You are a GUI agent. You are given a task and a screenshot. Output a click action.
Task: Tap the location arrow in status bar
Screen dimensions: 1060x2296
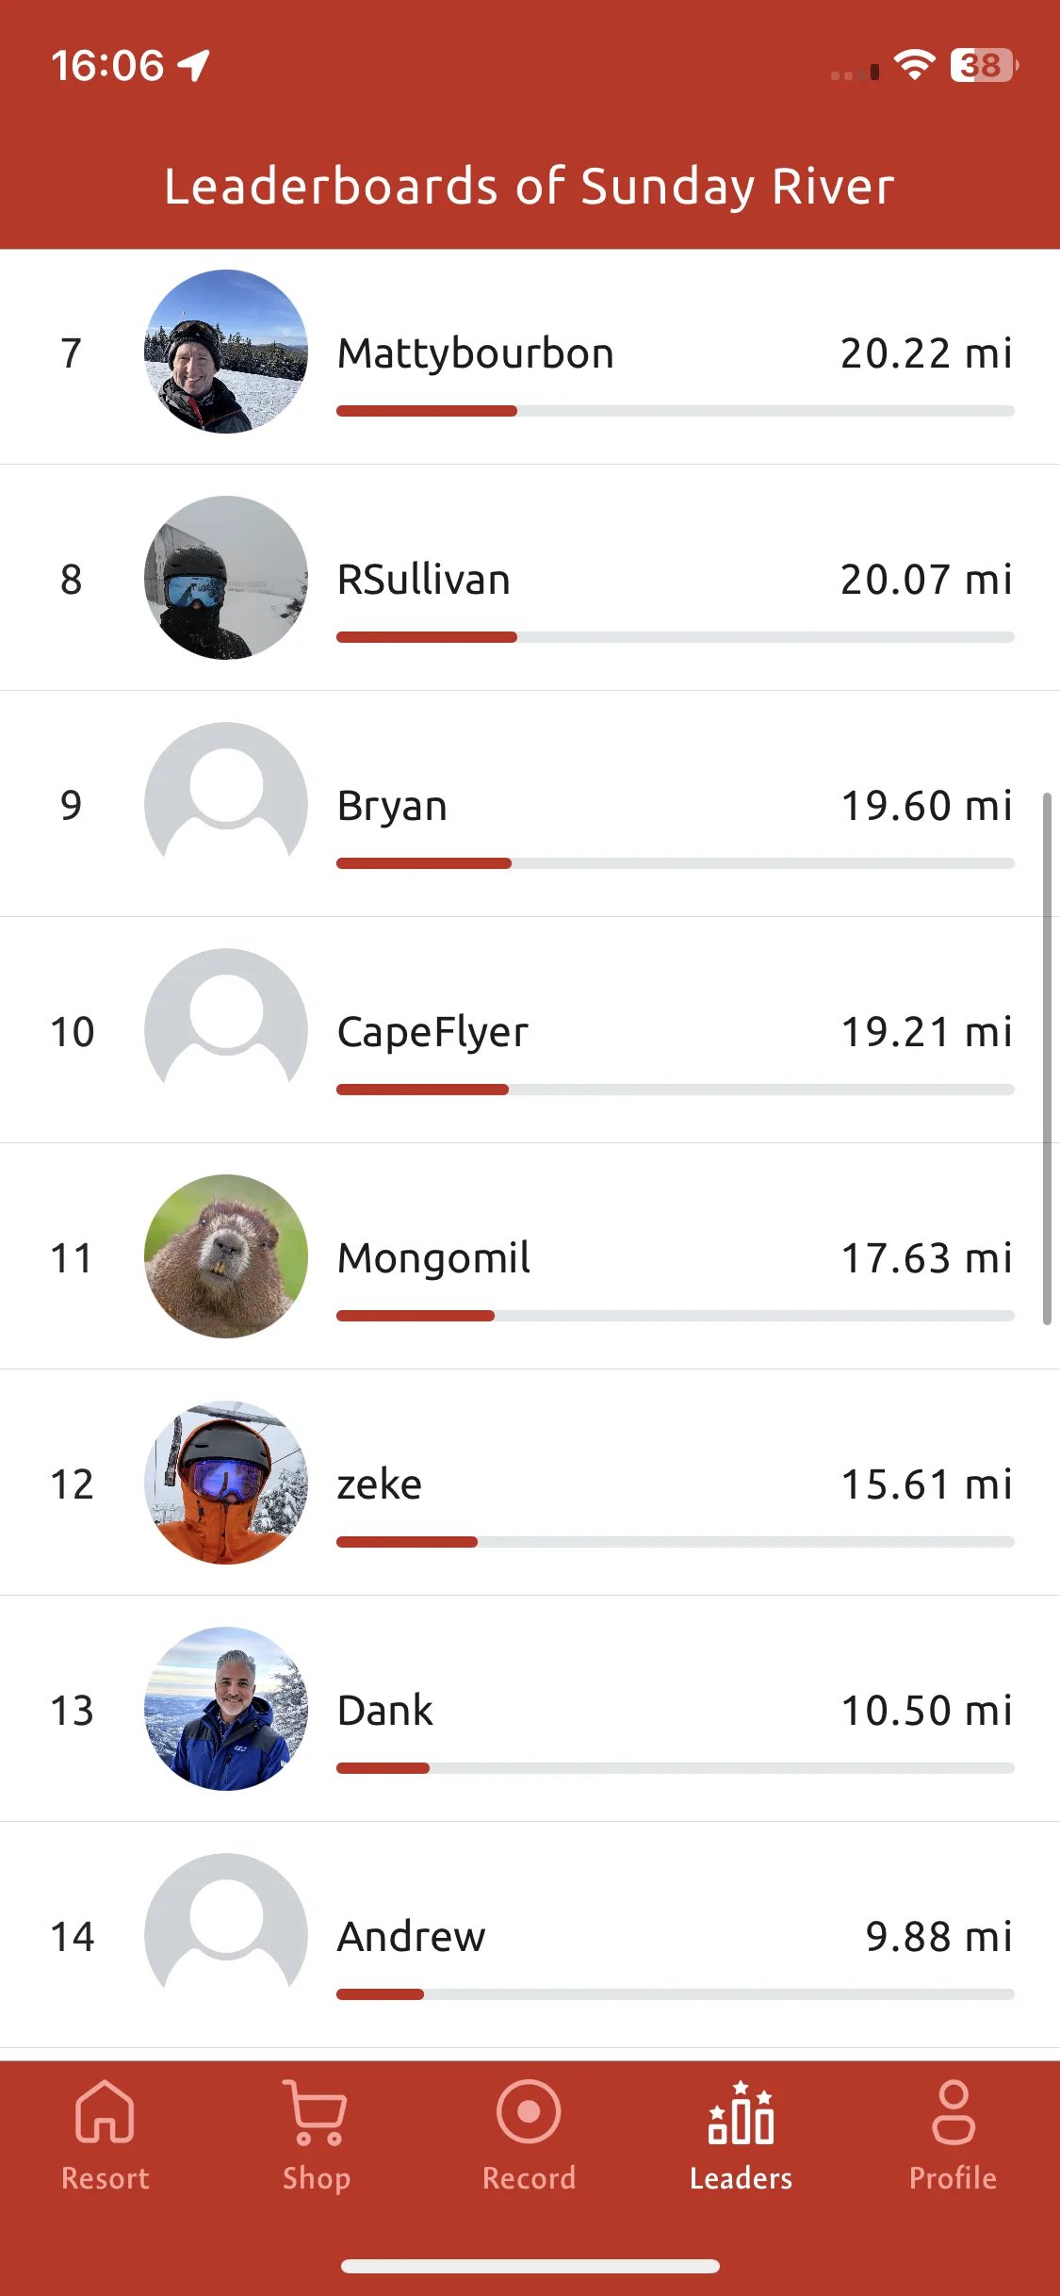194,65
